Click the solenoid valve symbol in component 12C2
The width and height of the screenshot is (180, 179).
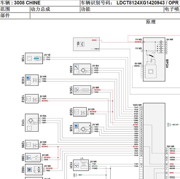(x=35, y=100)
